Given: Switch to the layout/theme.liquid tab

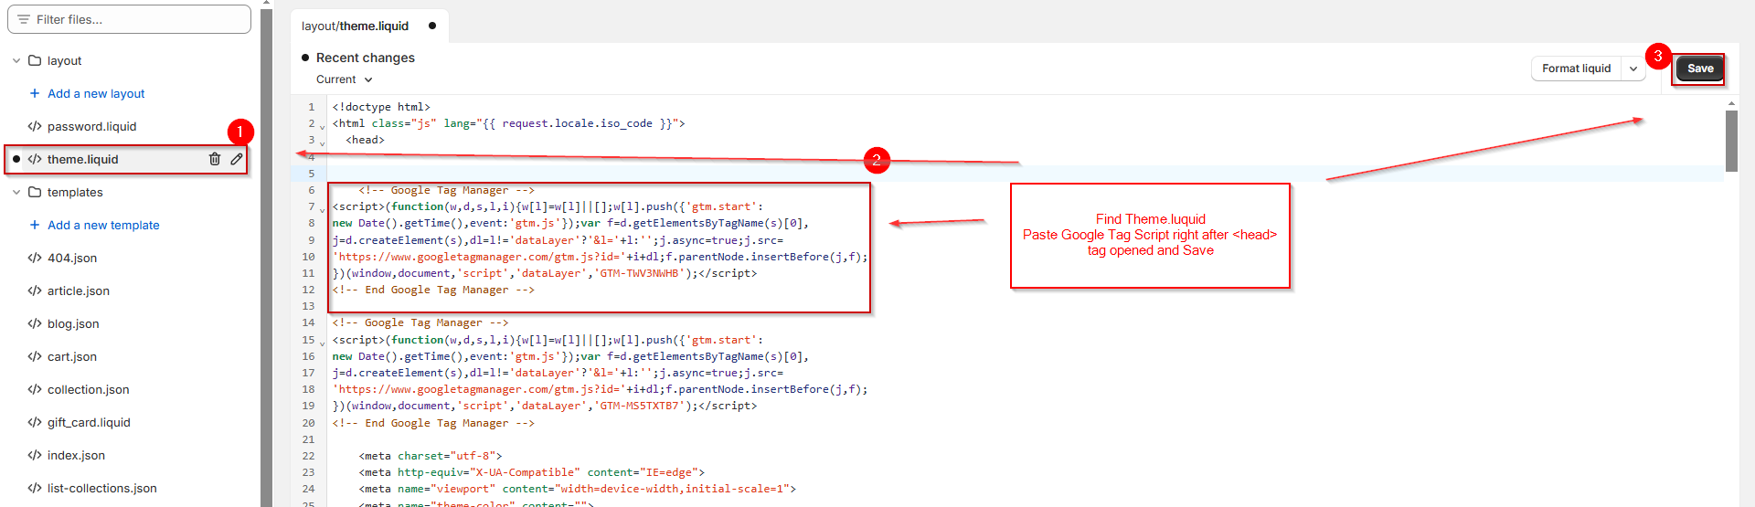Looking at the screenshot, I should click(368, 26).
